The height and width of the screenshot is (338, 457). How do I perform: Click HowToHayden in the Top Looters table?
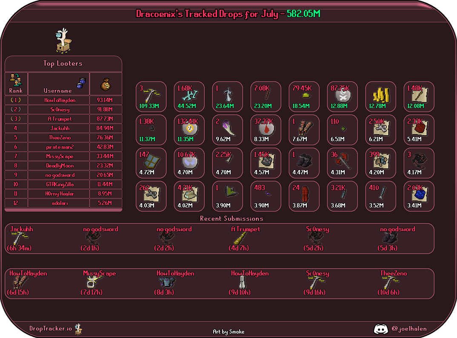coord(60,100)
